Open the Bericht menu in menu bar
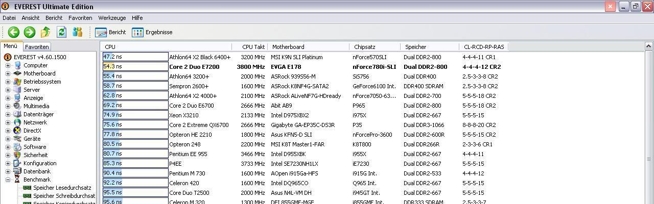The height and width of the screenshot is (204, 654). click(54, 18)
